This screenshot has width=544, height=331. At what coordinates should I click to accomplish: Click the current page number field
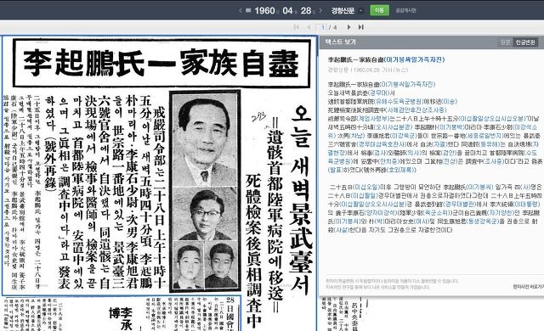click(x=322, y=27)
